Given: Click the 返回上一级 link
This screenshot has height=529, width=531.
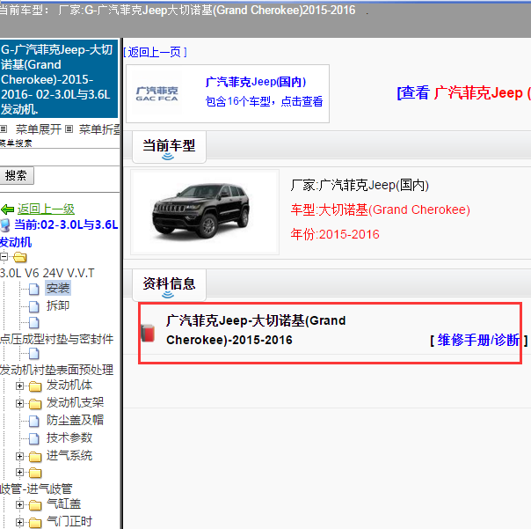Looking at the screenshot, I should tap(46, 209).
